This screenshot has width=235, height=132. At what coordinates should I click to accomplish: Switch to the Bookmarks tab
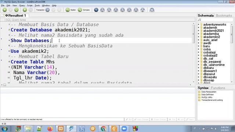(x=224, y=15)
